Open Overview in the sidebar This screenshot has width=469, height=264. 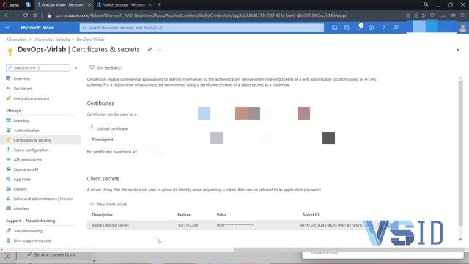coord(21,78)
